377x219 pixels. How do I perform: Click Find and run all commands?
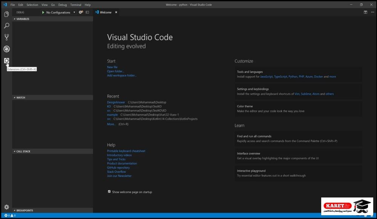[298, 139]
